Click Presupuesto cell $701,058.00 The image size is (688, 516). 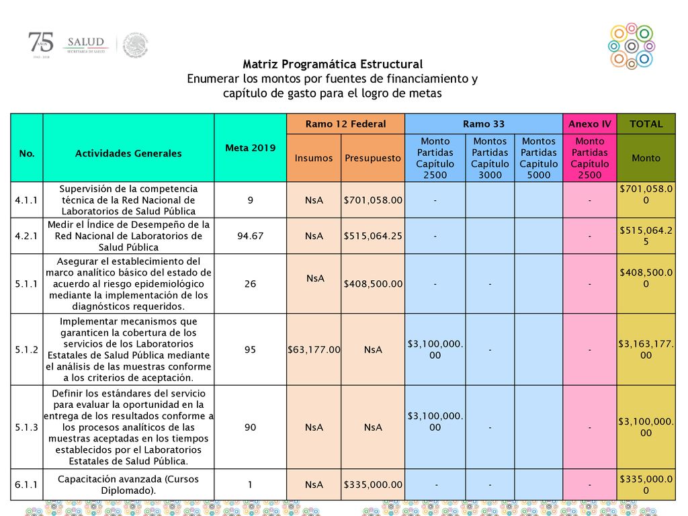click(x=373, y=200)
